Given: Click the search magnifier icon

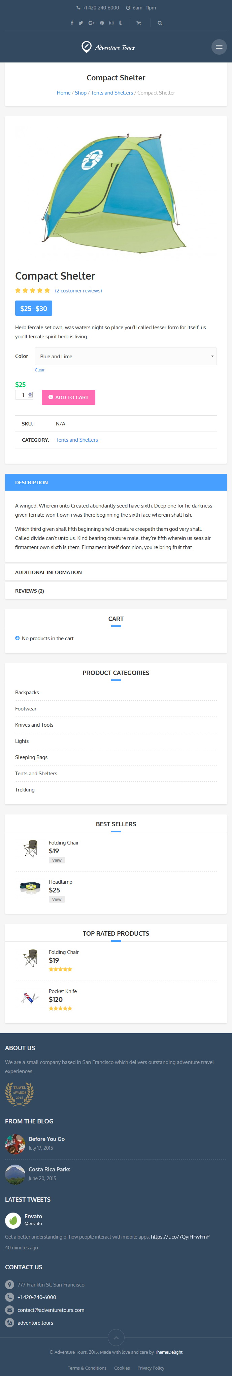Looking at the screenshot, I should (160, 23).
